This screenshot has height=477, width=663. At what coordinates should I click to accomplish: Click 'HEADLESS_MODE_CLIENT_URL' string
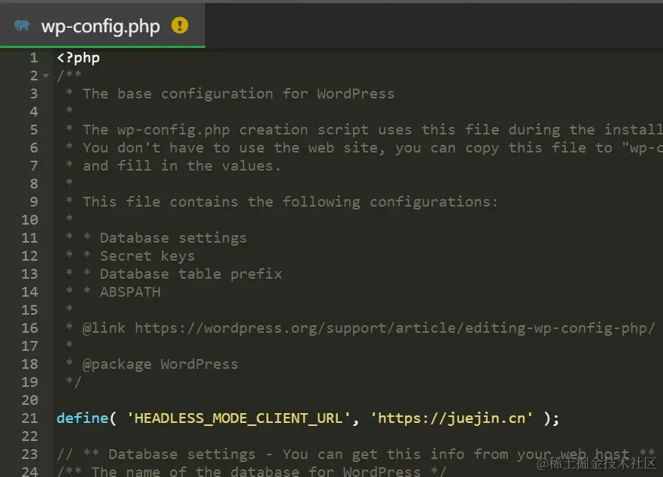pyautogui.click(x=239, y=418)
